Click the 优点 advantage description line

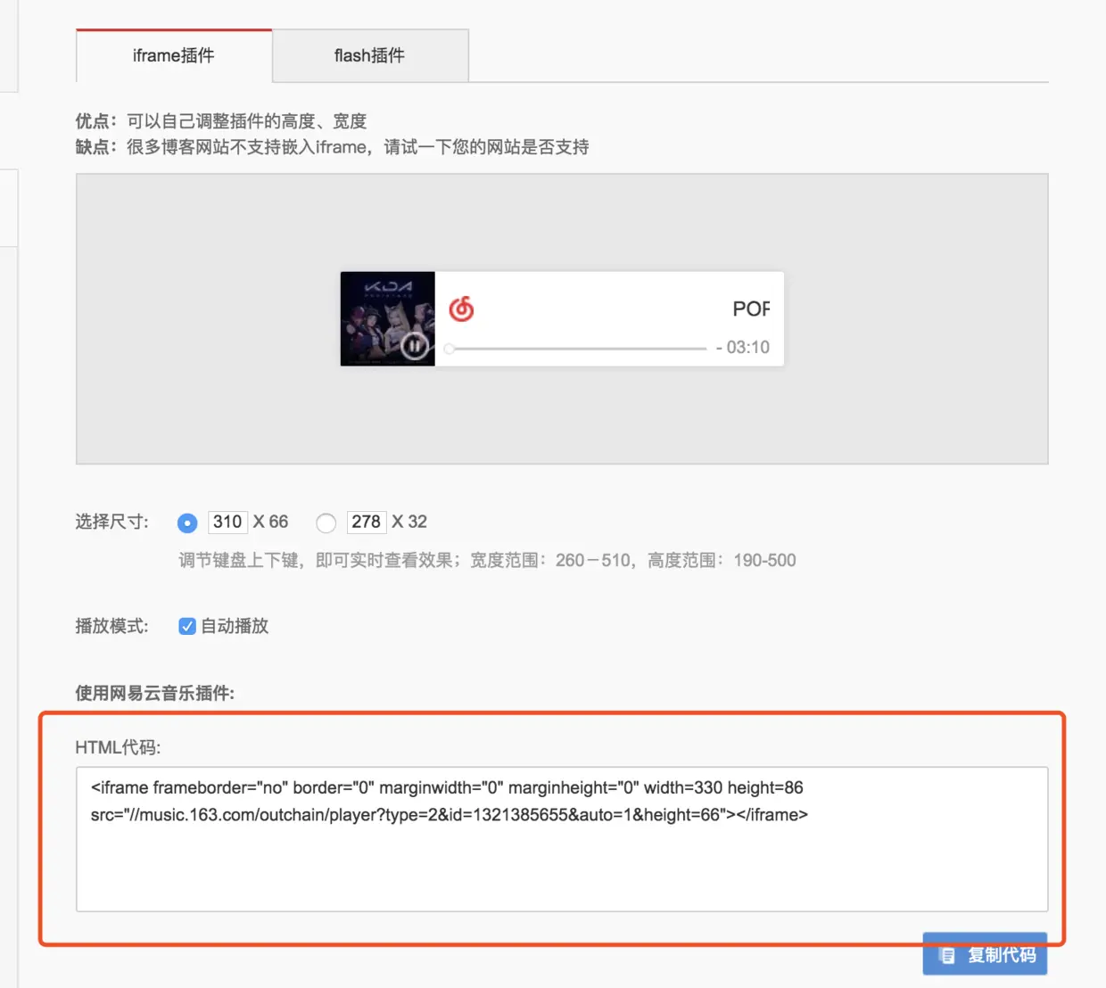point(221,121)
